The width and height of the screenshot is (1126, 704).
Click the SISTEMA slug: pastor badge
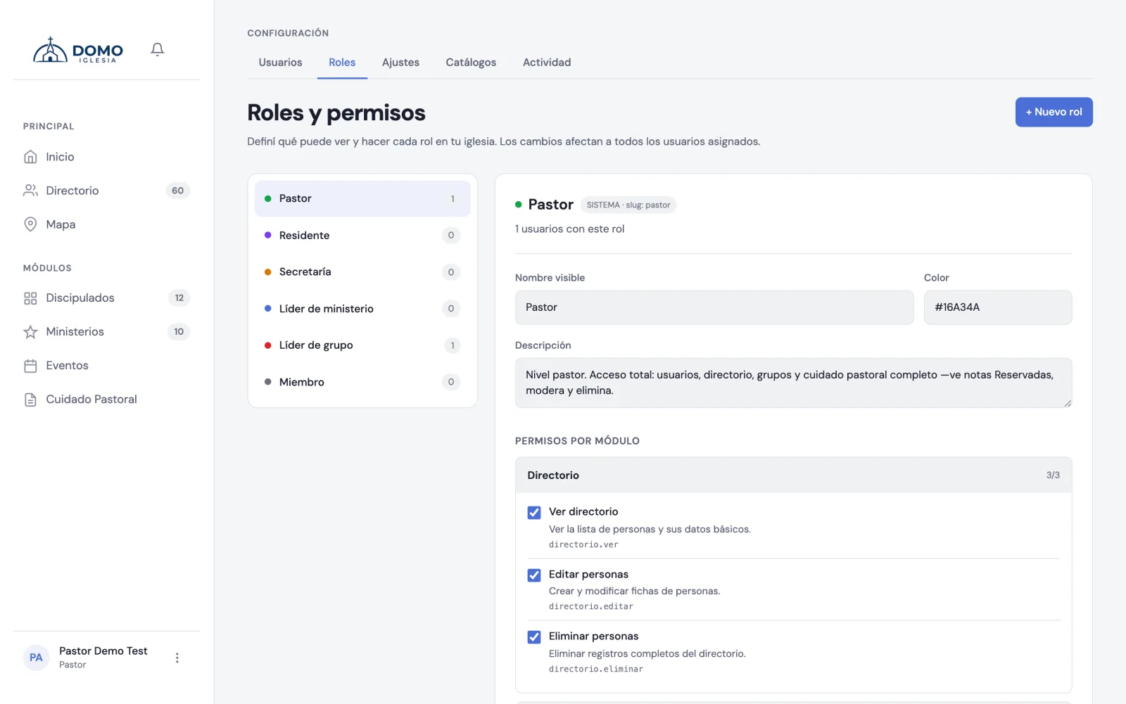pyautogui.click(x=628, y=205)
